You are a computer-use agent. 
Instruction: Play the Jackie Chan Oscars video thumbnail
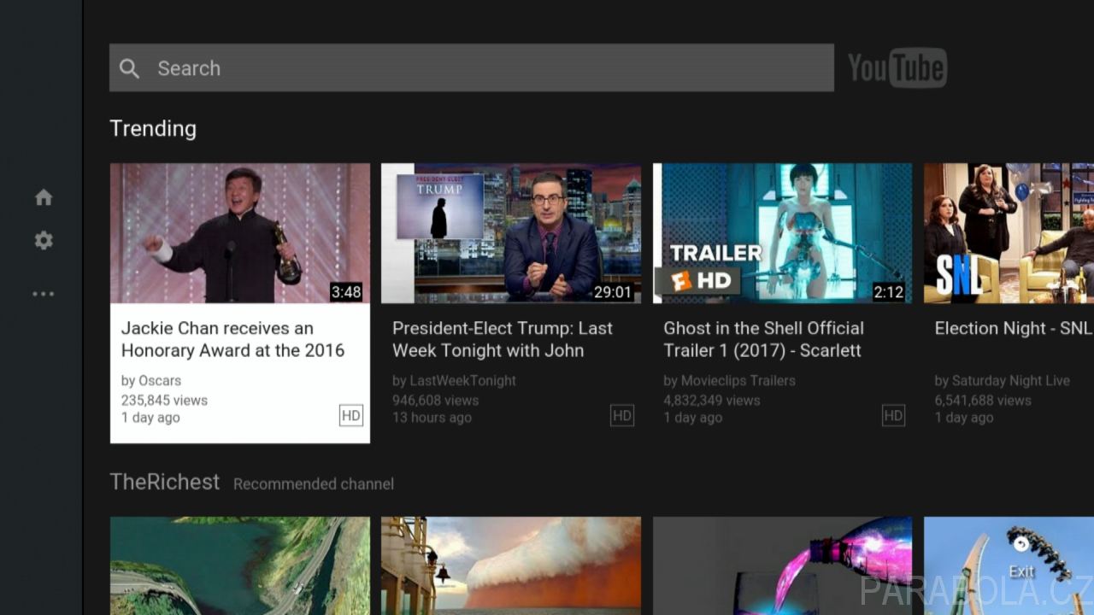point(240,233)
